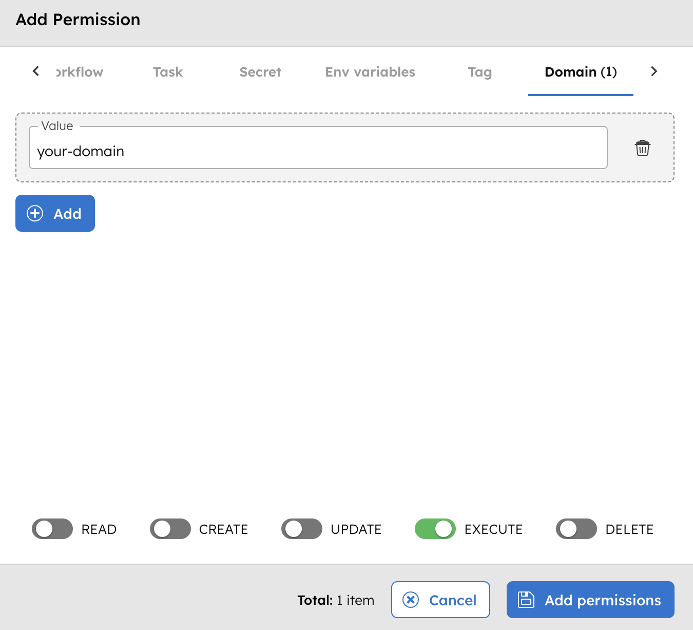Switch to the Task tab

point(168,72)
